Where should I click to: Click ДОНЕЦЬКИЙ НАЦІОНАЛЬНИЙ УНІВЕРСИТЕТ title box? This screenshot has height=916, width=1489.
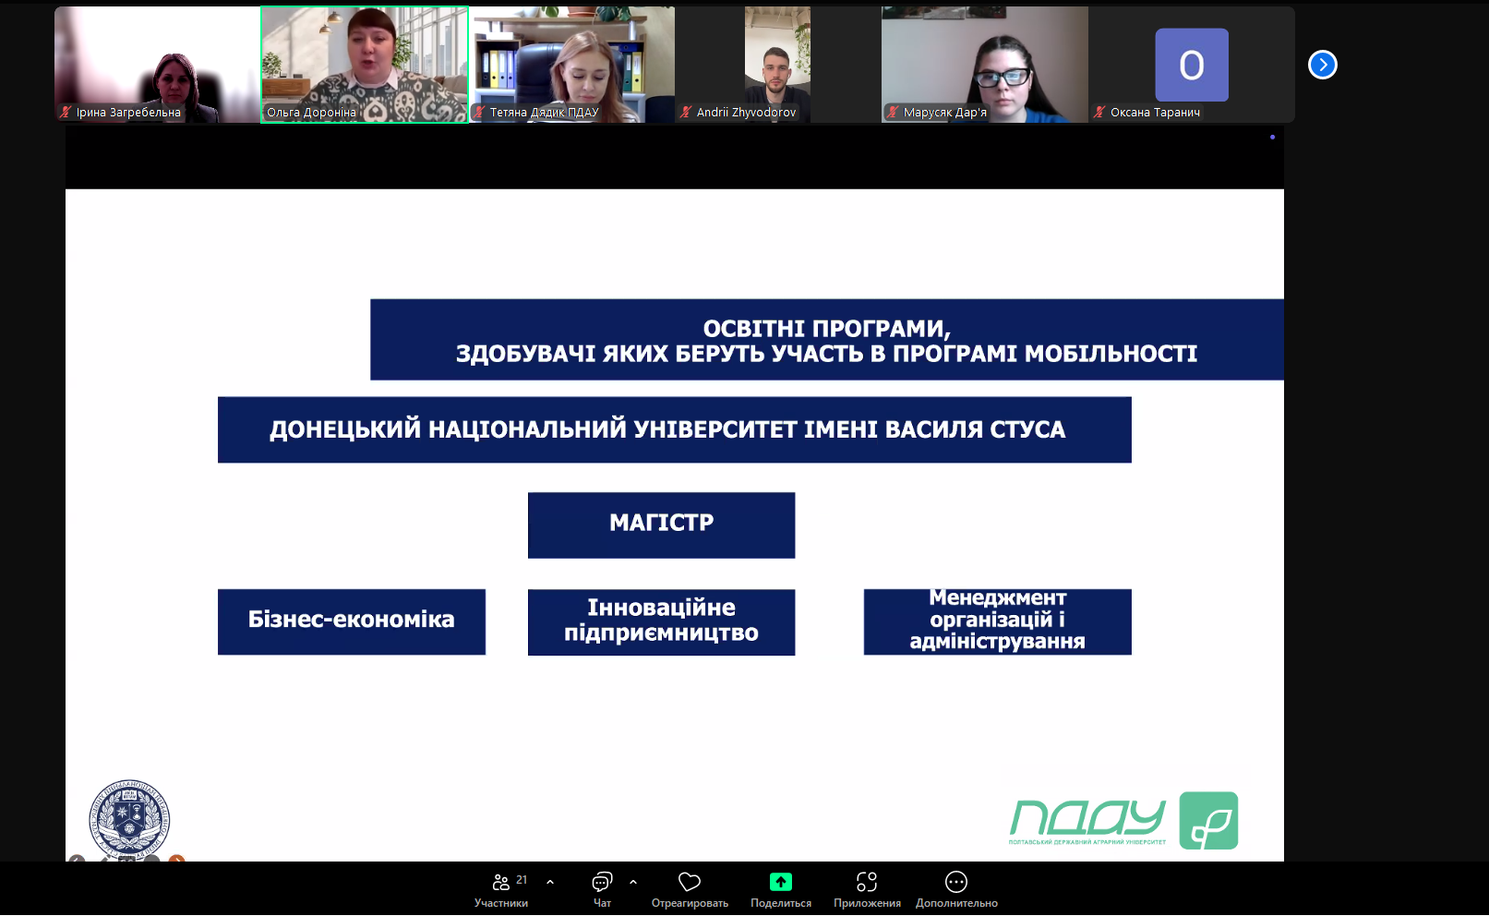click(x=674, y=429)
